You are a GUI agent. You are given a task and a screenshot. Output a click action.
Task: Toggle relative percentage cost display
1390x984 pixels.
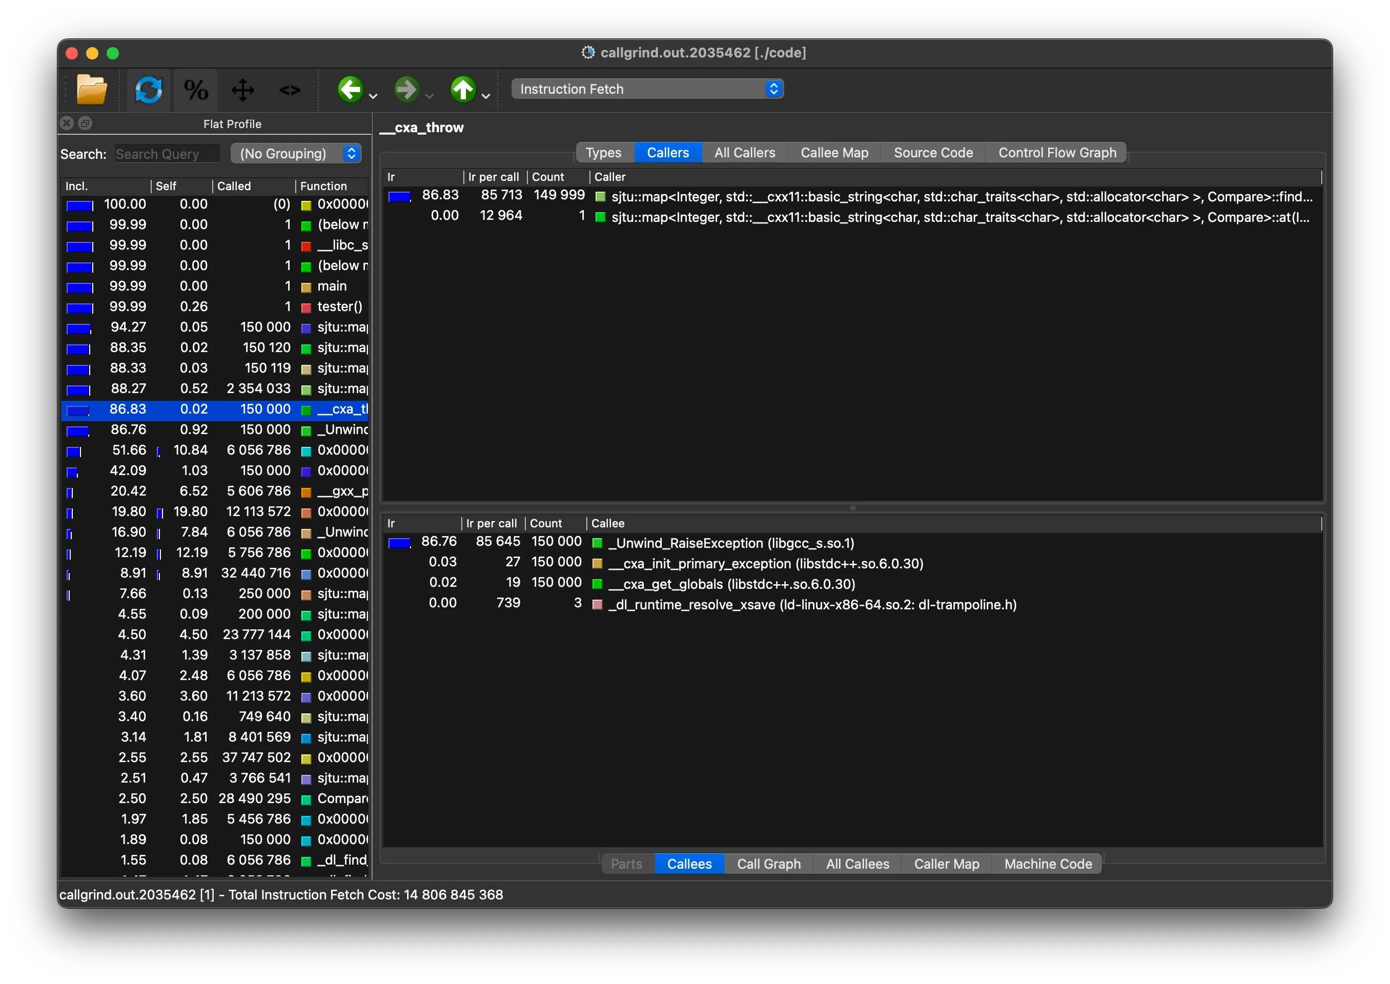click(196, 90)
